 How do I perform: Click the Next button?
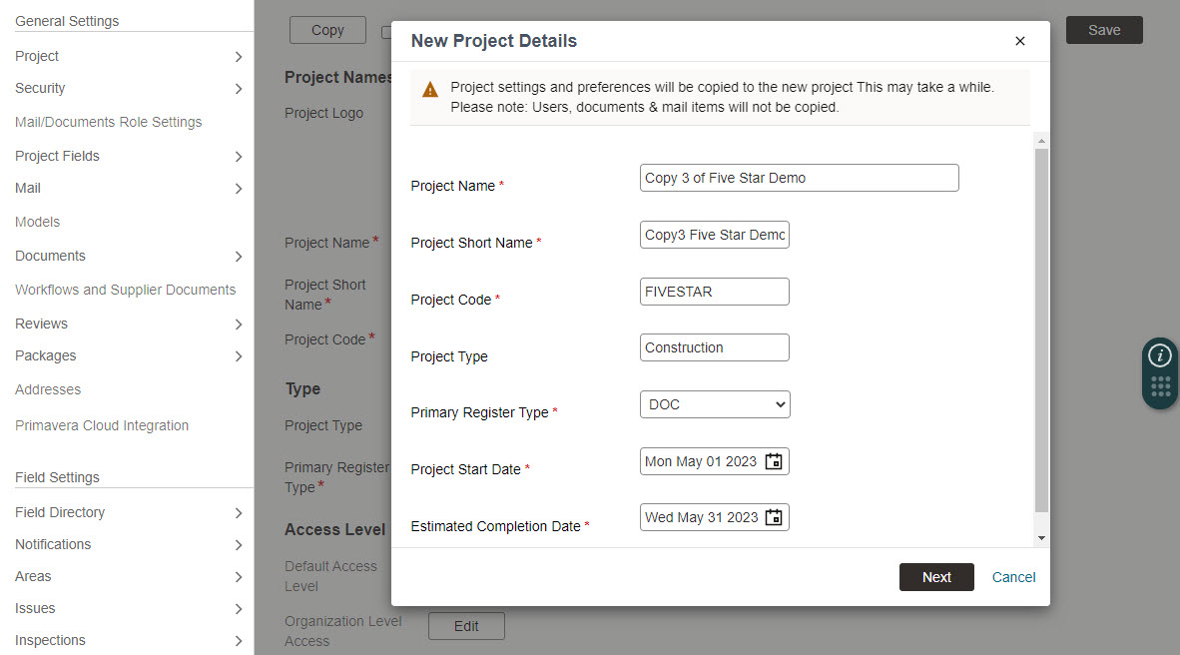(x=936, y=577)
